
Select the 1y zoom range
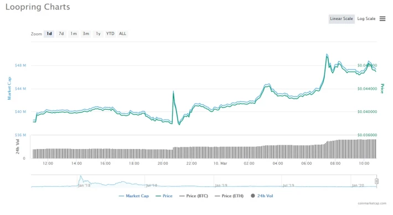tap(98, 34)
